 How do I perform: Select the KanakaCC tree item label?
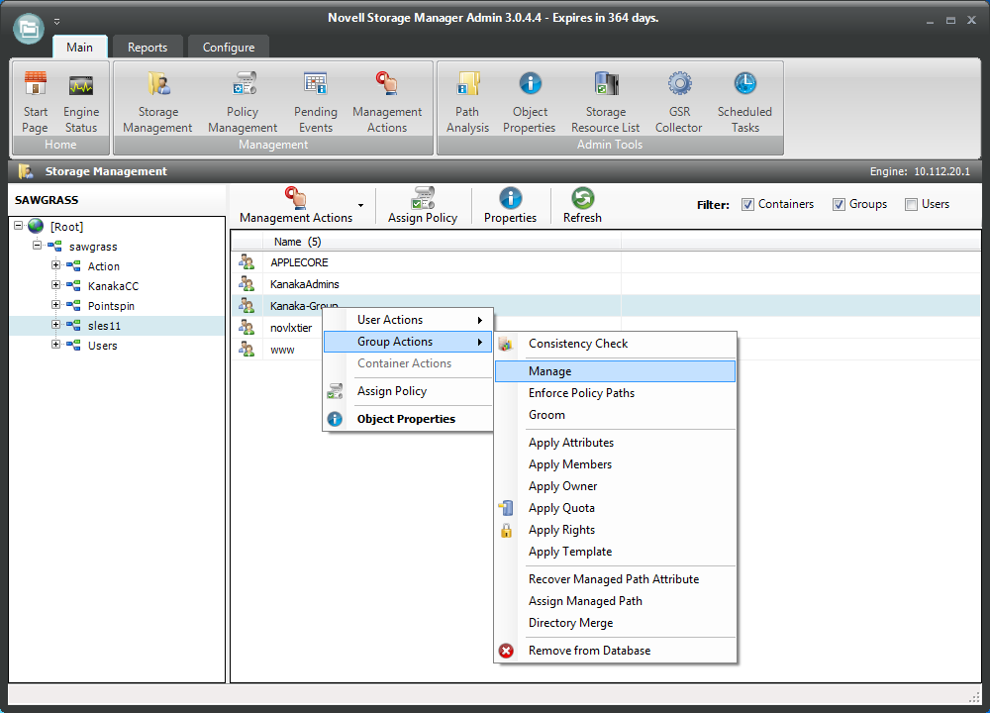(x=113, y=286)
